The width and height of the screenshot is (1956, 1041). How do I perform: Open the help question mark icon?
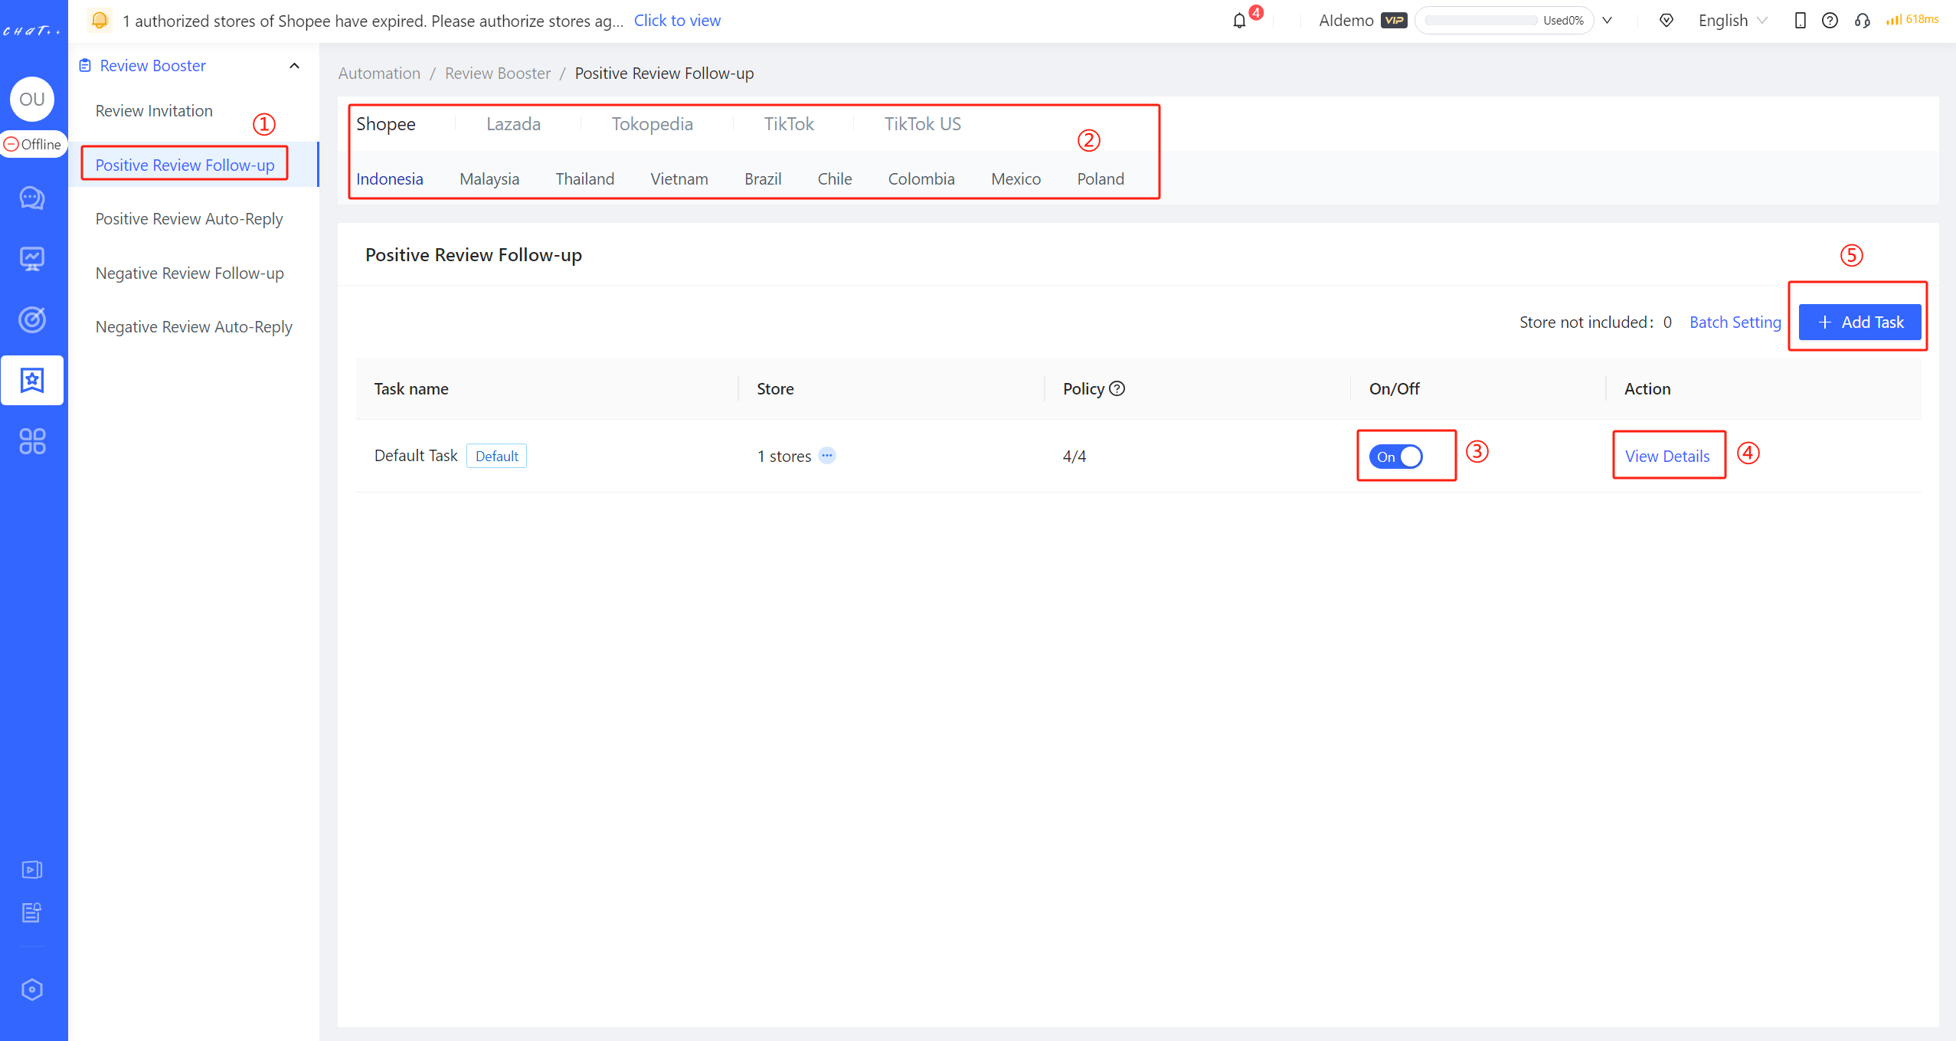tap(1830, 21)
